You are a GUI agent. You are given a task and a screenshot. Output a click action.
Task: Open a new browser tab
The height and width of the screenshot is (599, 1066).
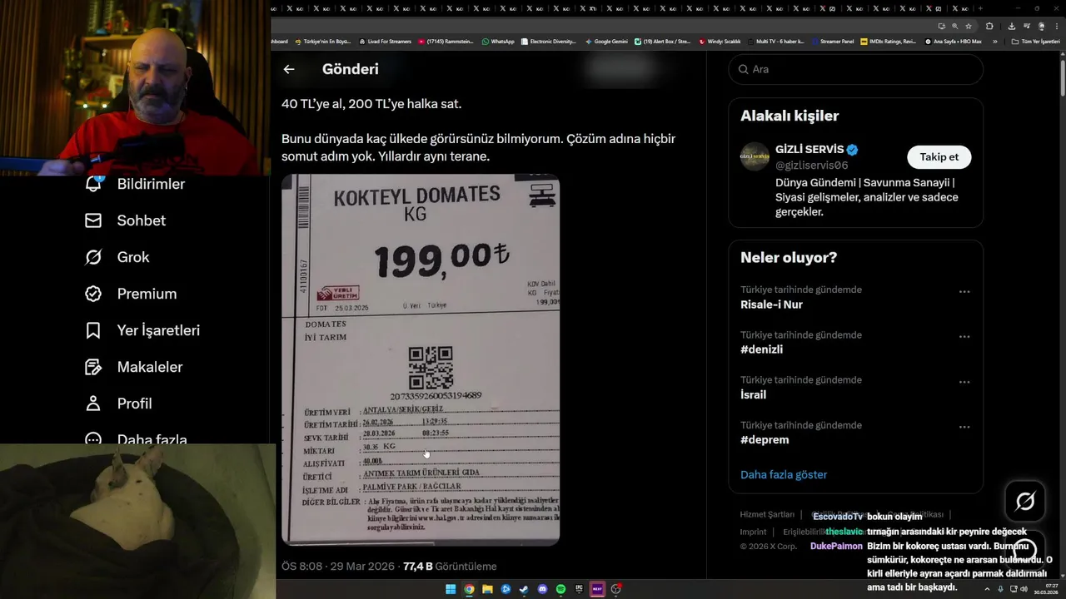tap(980, 8)
